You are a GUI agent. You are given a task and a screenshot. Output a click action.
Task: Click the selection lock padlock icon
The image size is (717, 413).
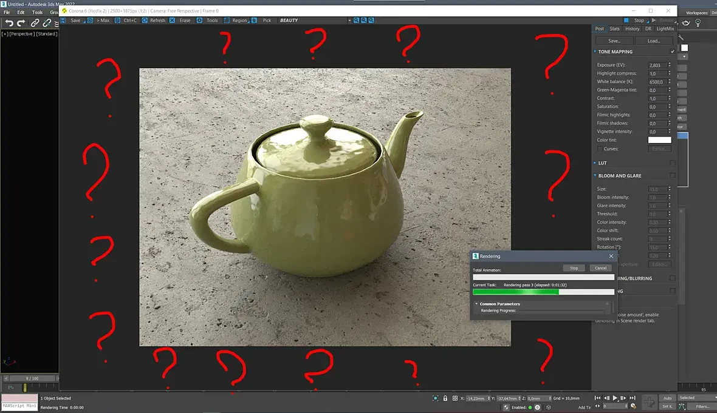pos(445,398)
